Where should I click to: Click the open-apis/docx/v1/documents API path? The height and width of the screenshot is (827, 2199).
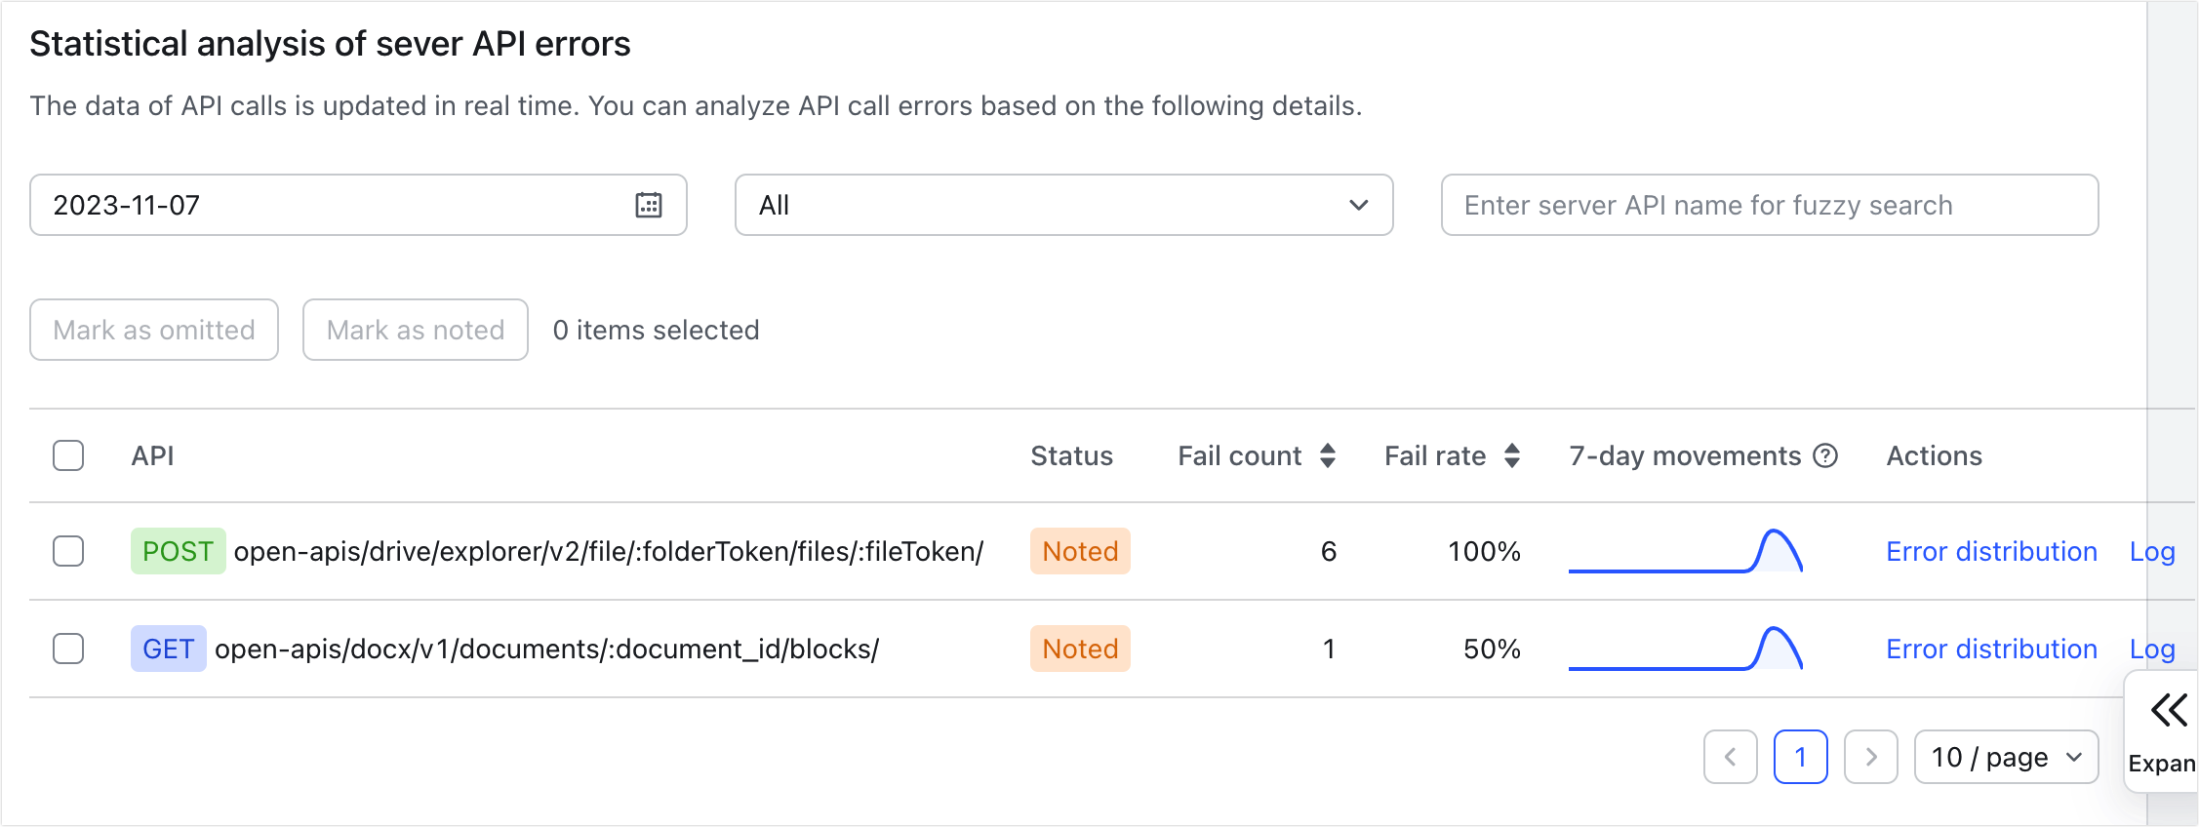(x=546, y=649)
